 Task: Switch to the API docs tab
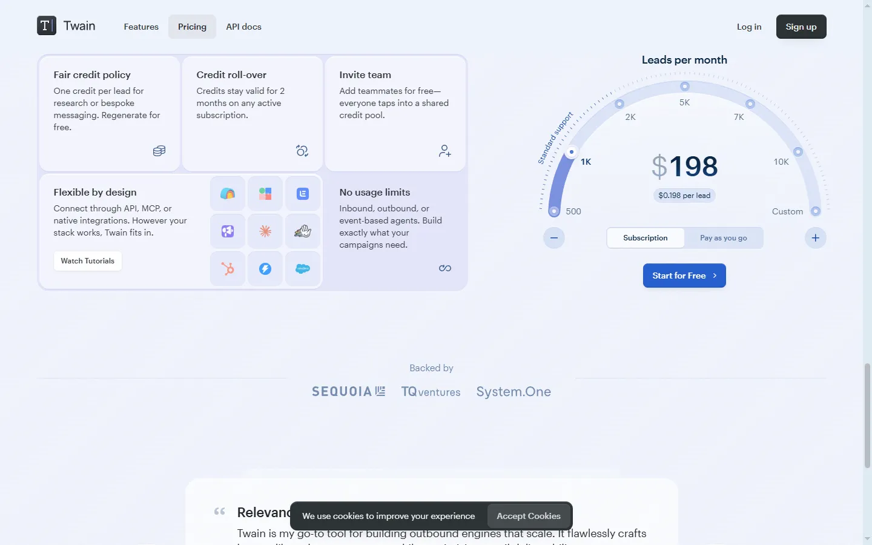click(x=243, y=27)
